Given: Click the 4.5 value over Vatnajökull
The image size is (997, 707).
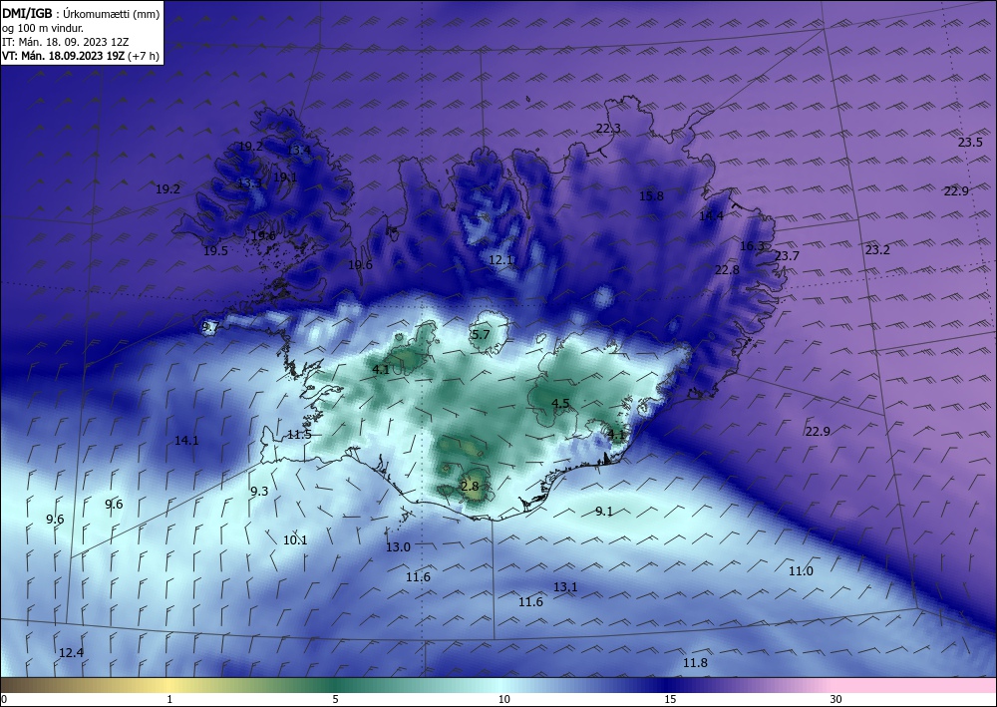Looking at the screenshot, I should click(560, 404).
